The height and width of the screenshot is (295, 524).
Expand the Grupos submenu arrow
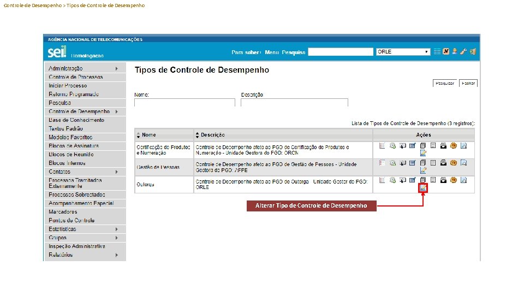click(x=117, y=238)
